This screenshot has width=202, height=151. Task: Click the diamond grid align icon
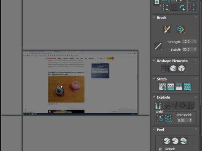(x=174, y=8)
